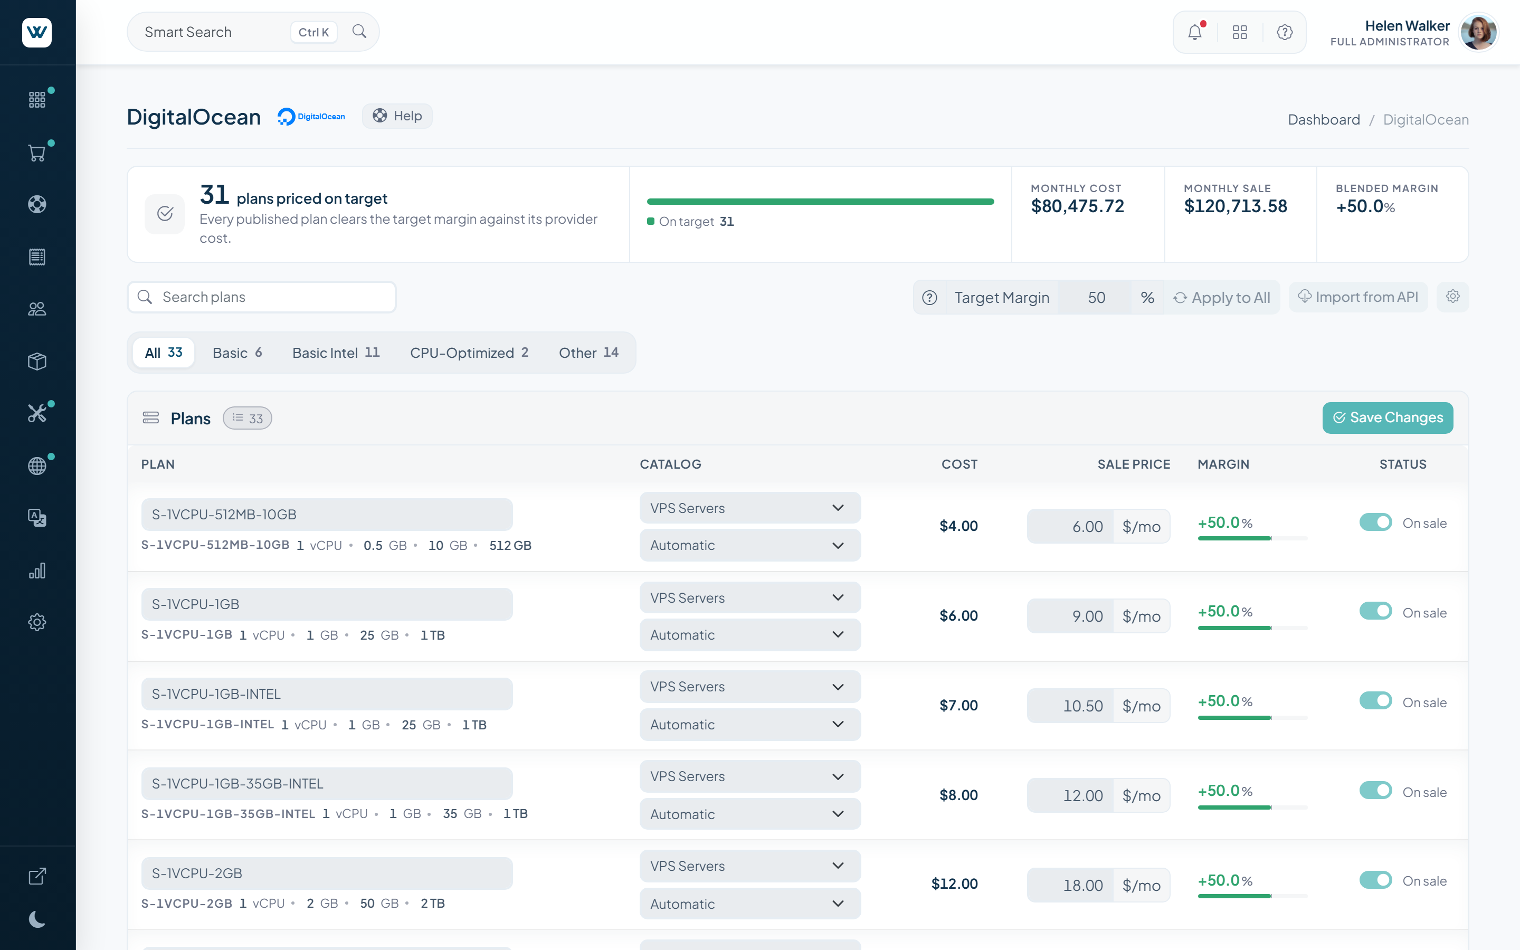The width and height of the screenshot is (1520, 950).
Task: Open Automatic dropdown for S-1VCPU-1GB-INTEL
Action: click(x=750, y=725)
